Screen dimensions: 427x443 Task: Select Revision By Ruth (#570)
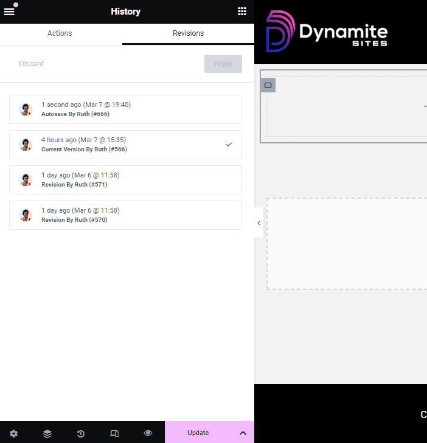click(x=125, y=215)
